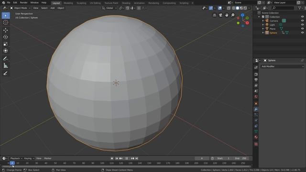The height and width of the screenshot is (172, 306).
Task: Activate the Scale tool
Action: (x=6, y=44)
